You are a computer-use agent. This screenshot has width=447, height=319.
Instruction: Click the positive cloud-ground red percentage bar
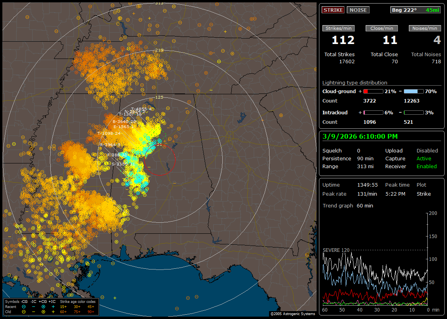pyautogui.click(x=373, y=91)
